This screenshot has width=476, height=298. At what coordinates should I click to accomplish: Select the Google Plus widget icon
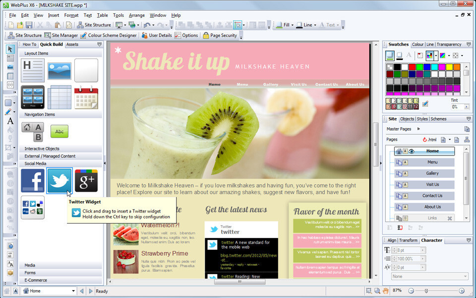86,181
